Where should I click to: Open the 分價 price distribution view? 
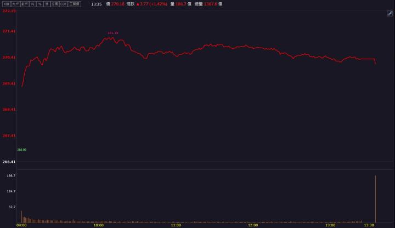click(55, 4)
